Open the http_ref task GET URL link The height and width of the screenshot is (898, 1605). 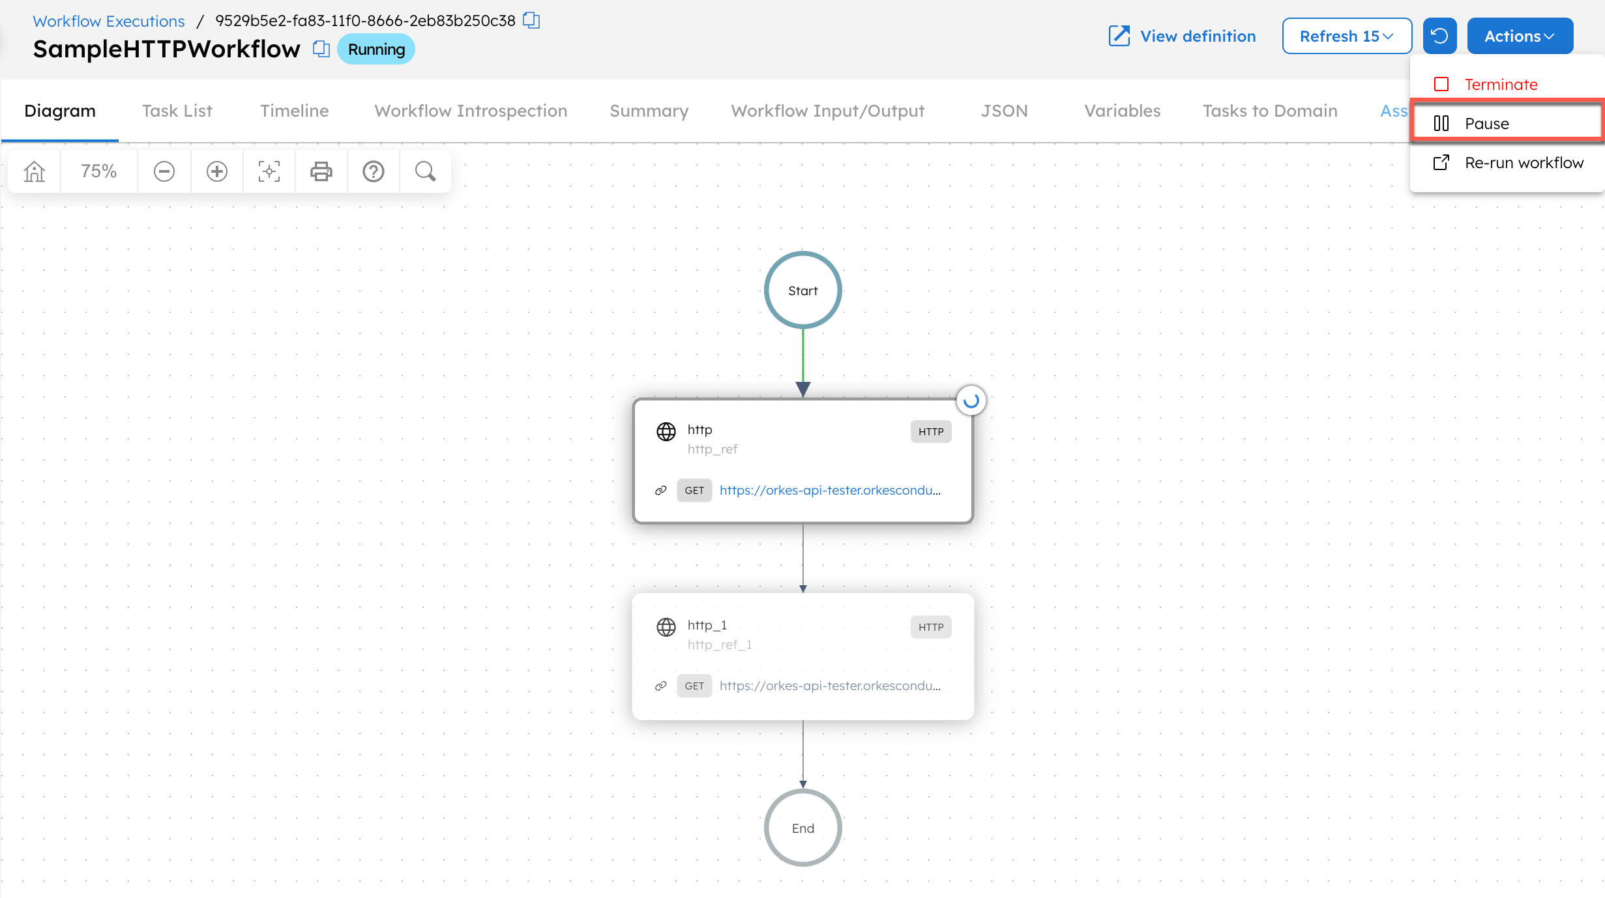tap(830, 490)
